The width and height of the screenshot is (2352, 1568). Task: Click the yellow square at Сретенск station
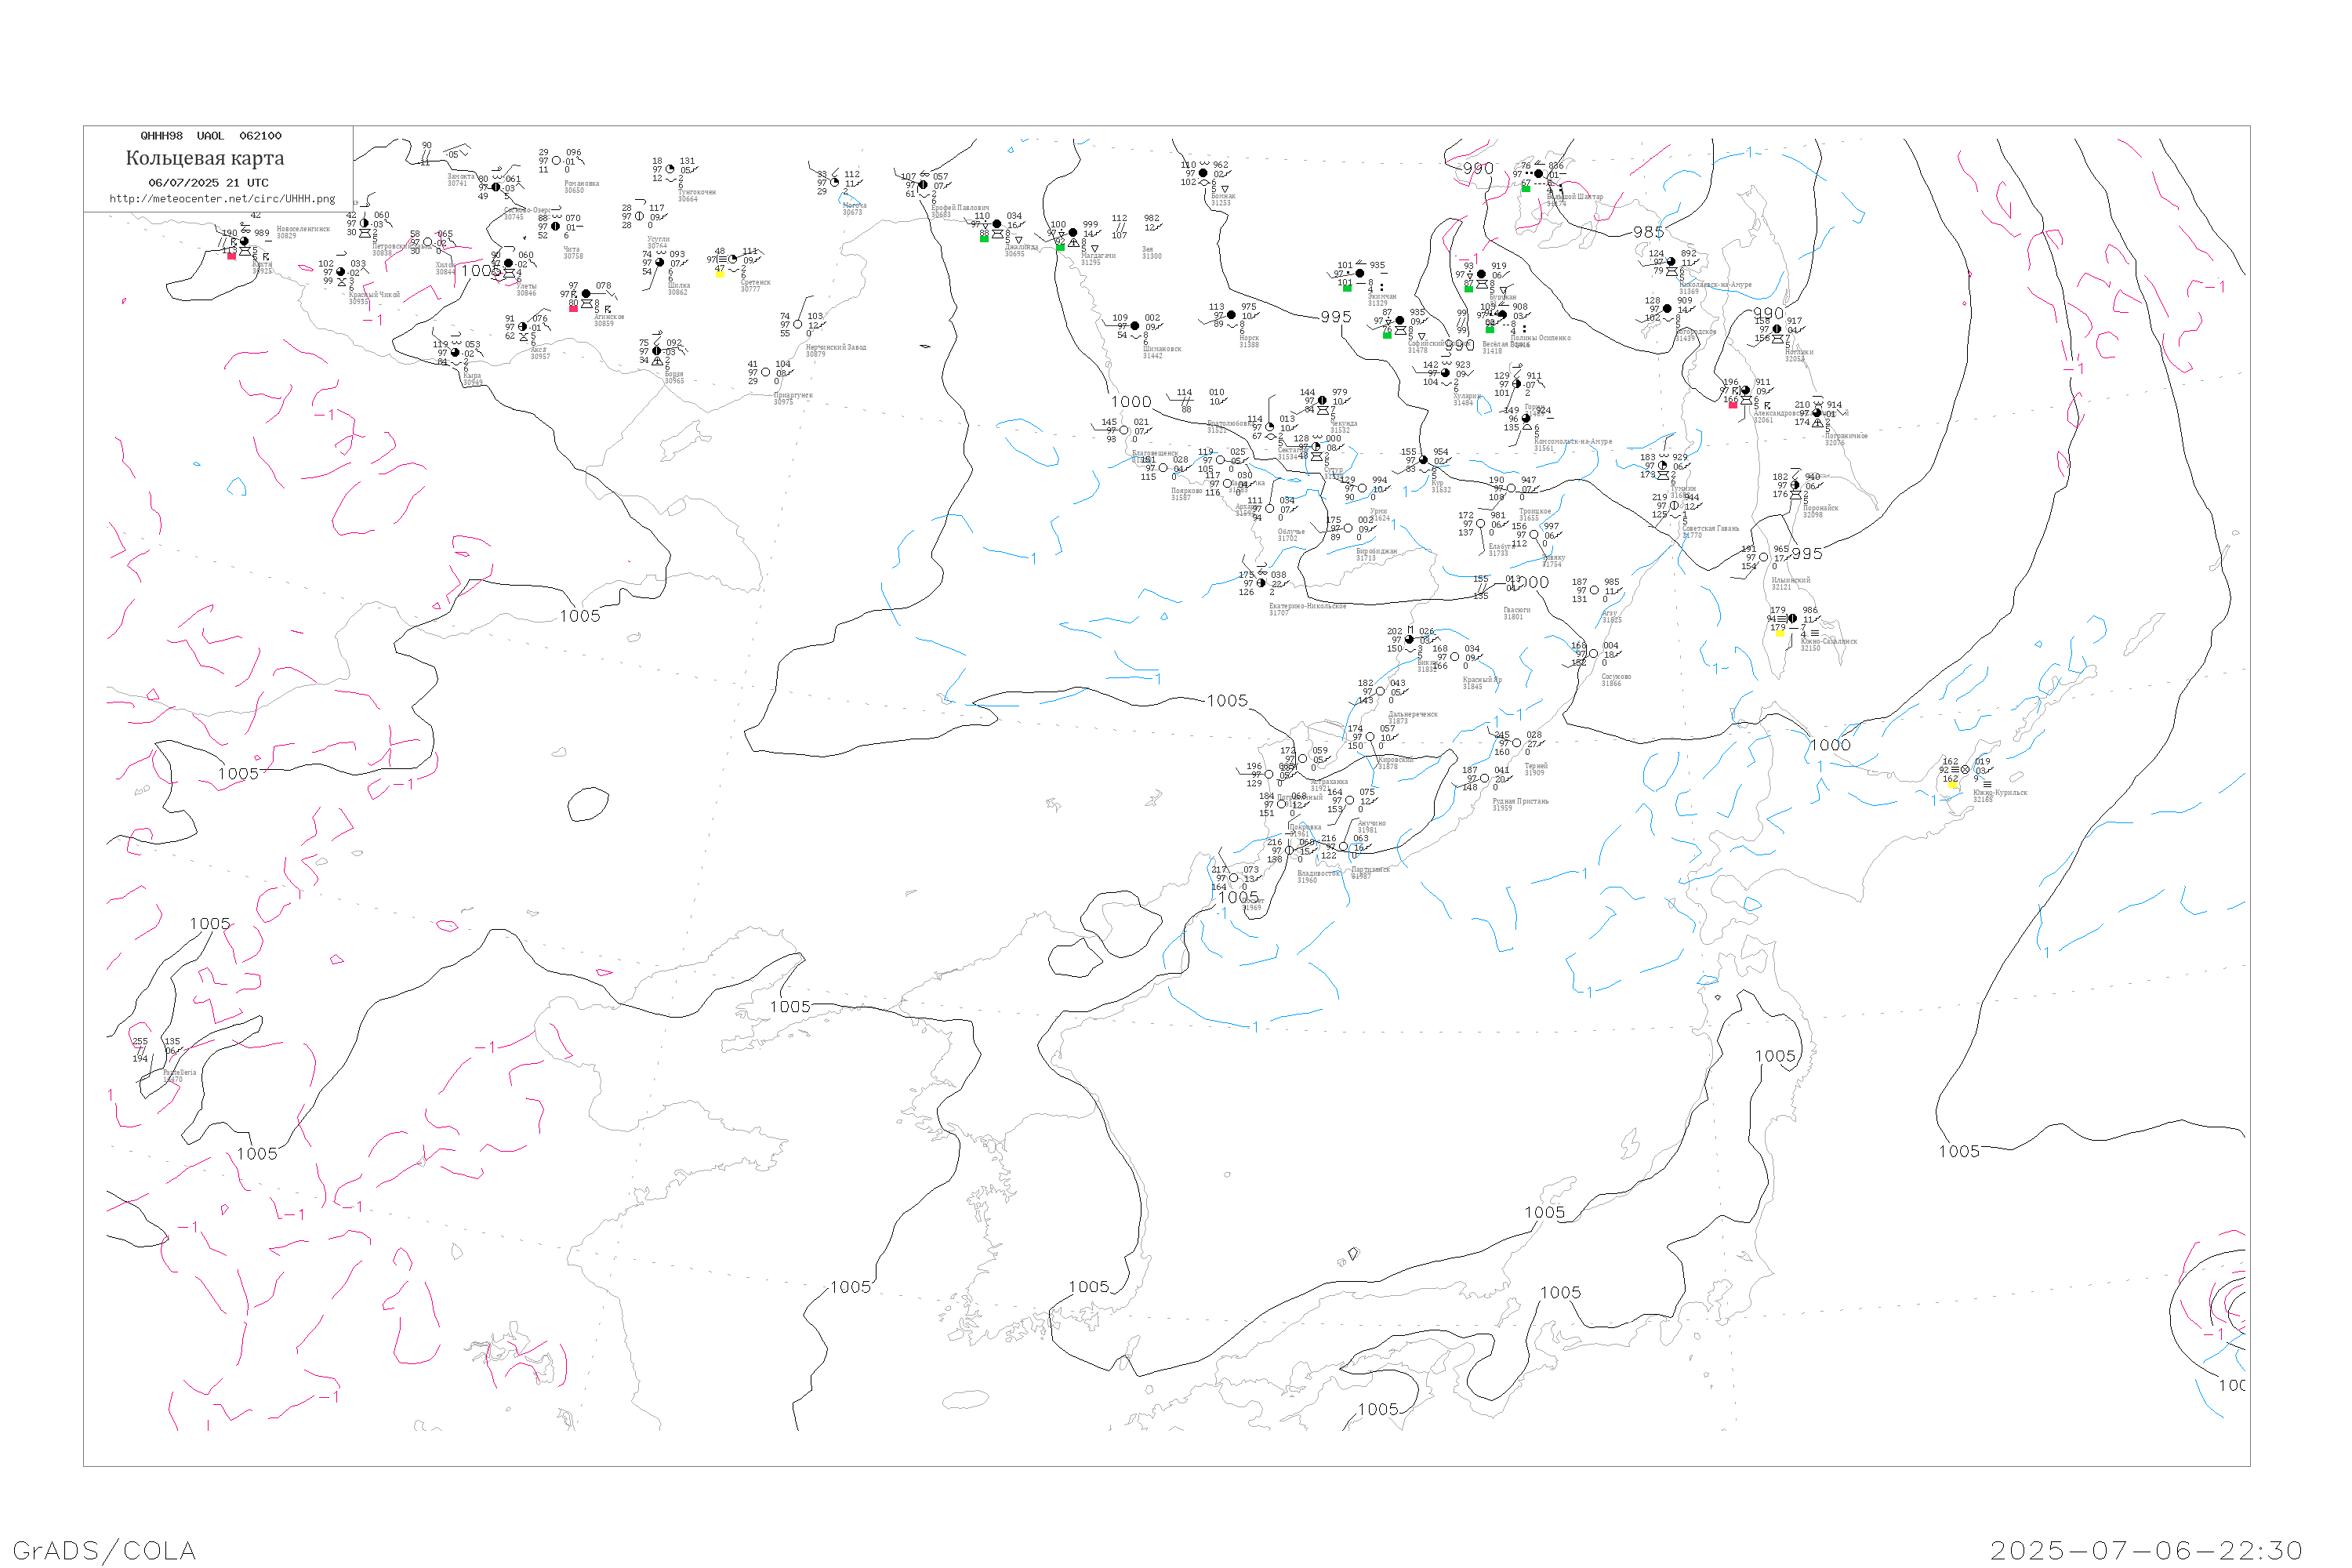[720, 274]
